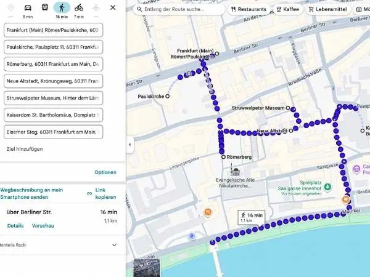Click the Kaiserdom waypoint marker at right edge
370x277 pixels.
click(x=363, y=130)
